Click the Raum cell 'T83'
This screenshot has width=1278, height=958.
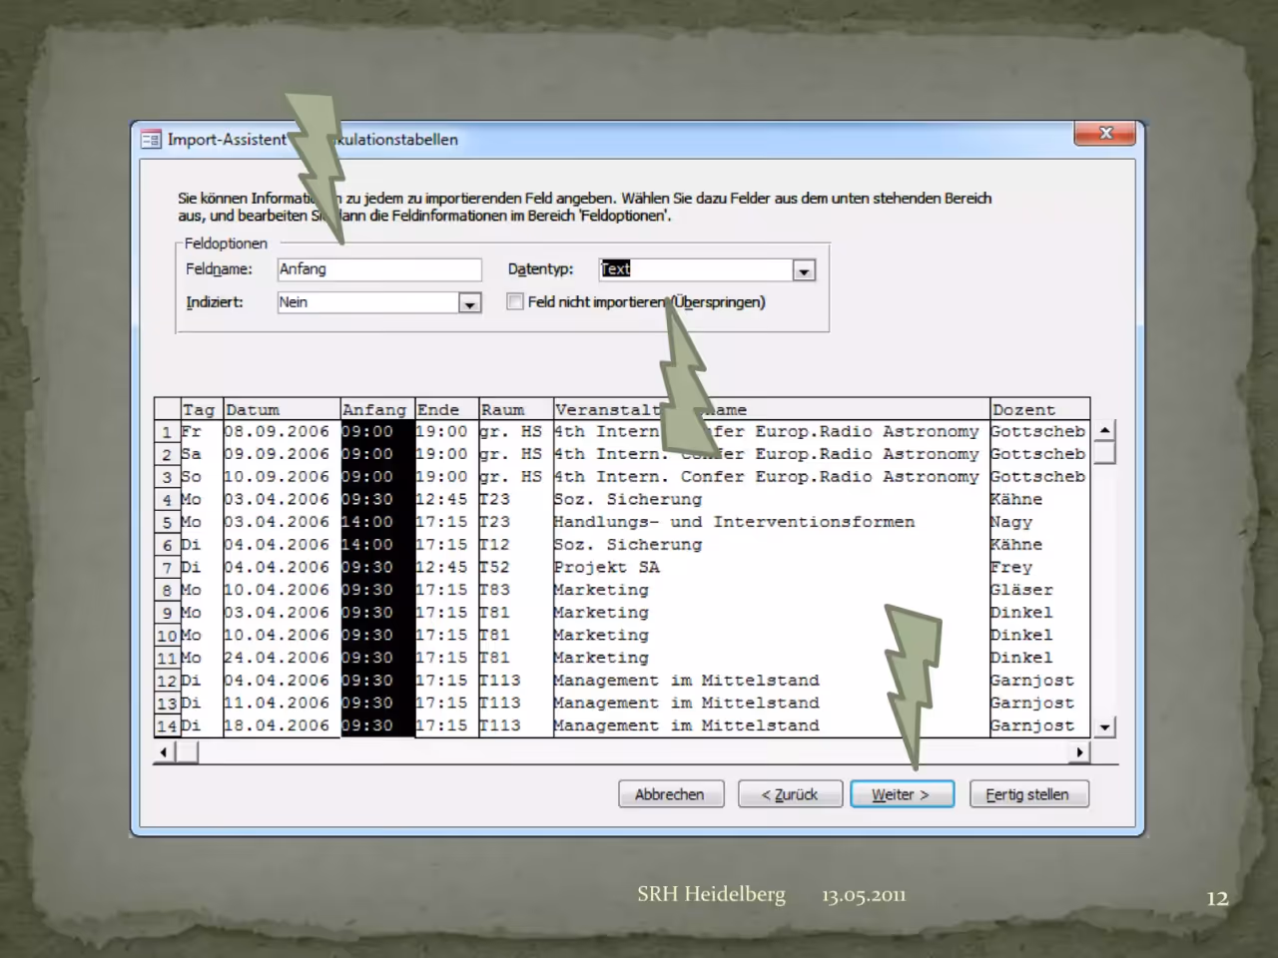coord(495,590)
